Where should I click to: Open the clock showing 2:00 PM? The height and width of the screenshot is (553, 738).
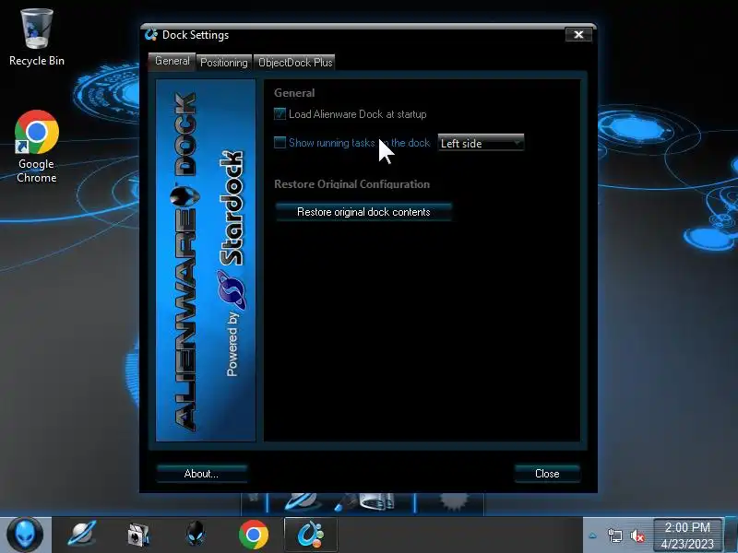click(x=687, y=535)
